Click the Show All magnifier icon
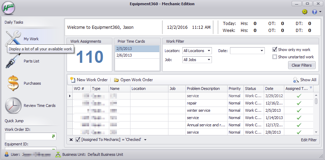325x160 pixels. coord(296,80)
